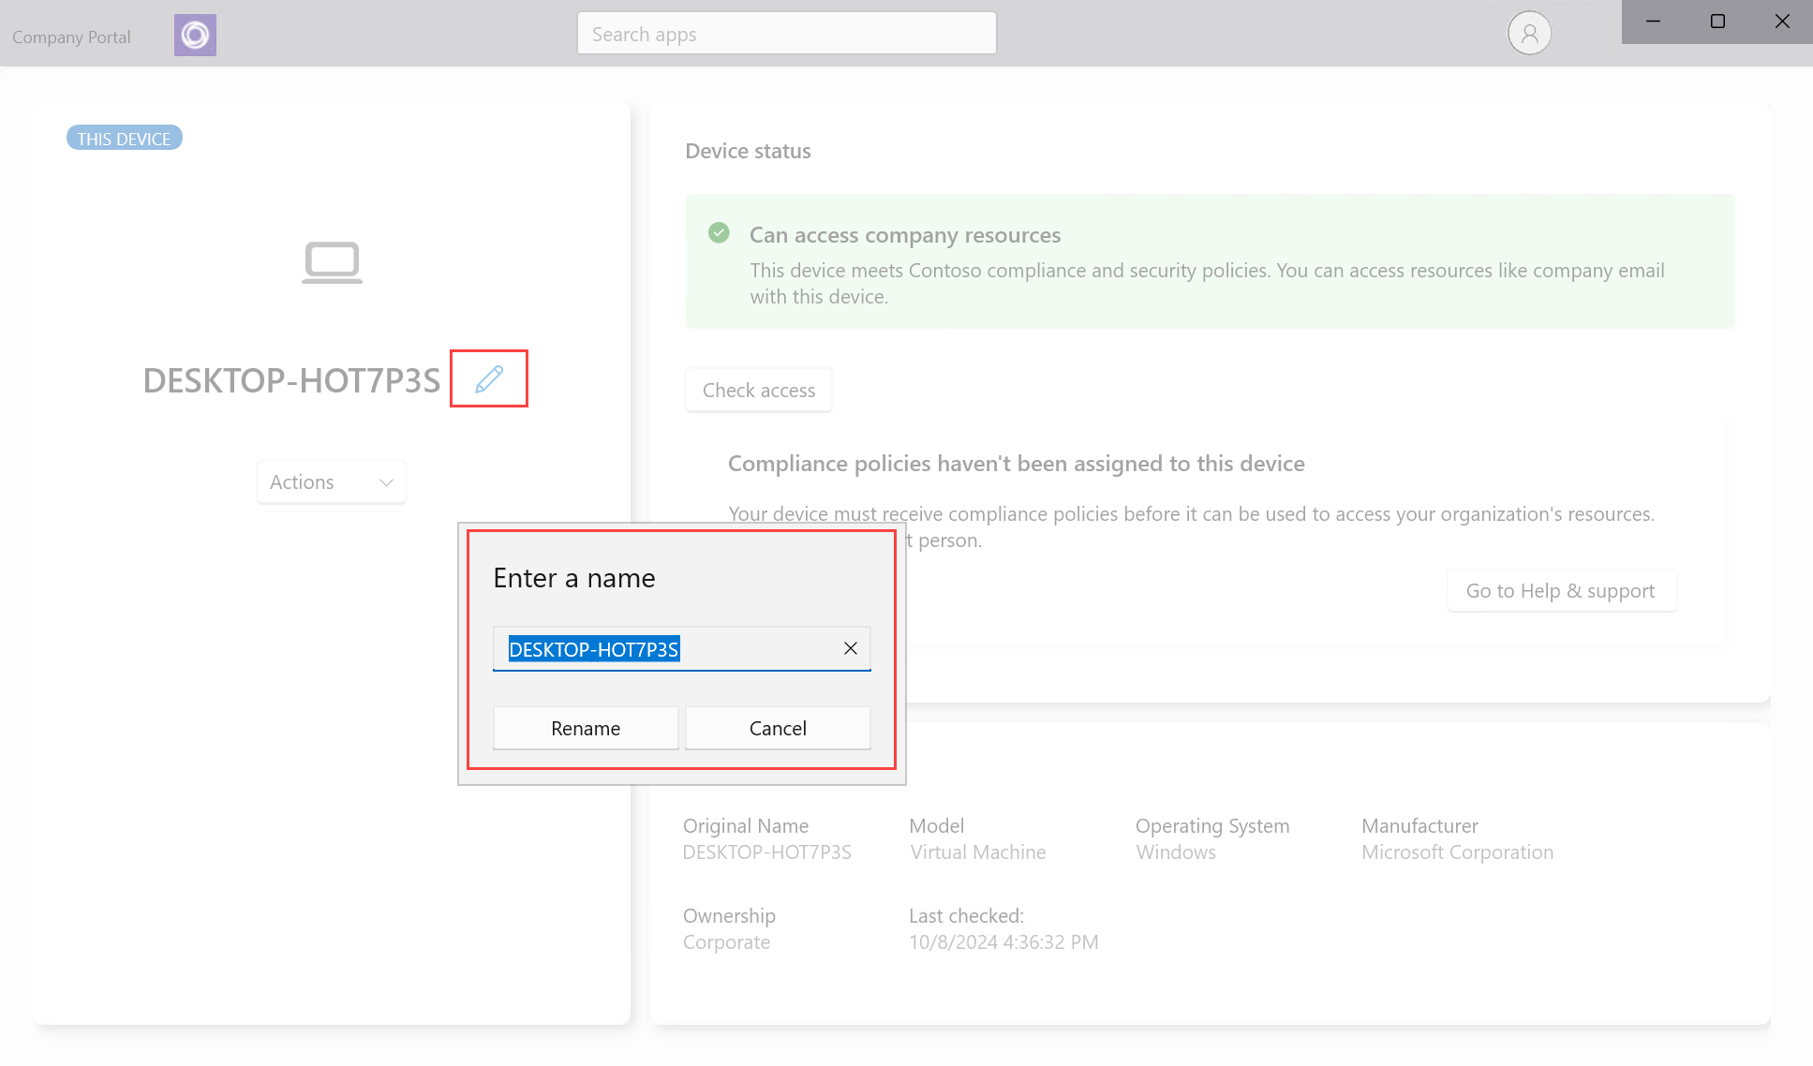Click the clear text X icon in name field

pyautogui.click(x=850, y=648)
